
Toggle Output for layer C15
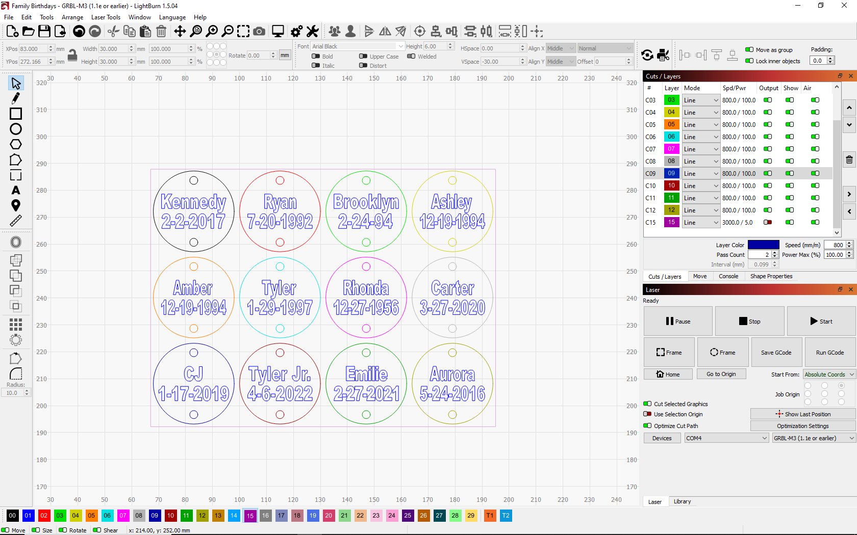pyautogui.click(x=768, y=222)
